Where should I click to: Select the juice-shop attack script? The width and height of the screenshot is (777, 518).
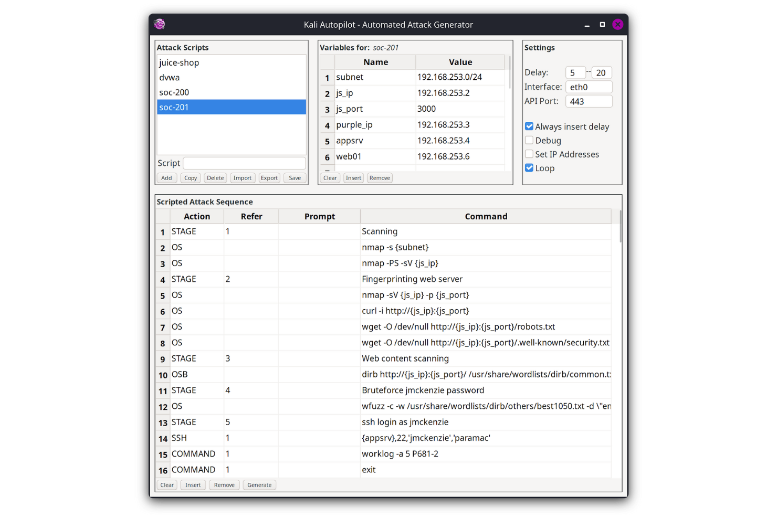click(x=179, y=62)
